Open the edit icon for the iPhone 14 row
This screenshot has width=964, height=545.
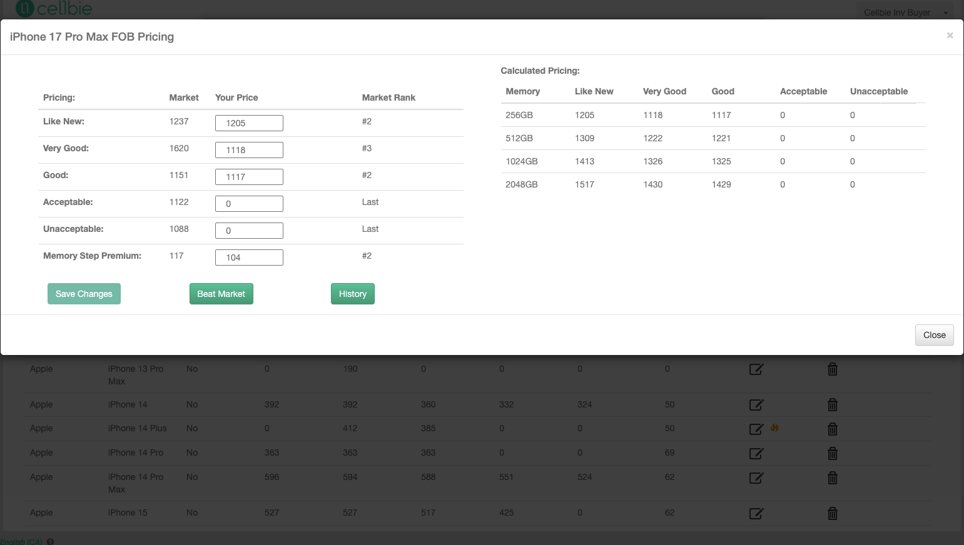(756, 405)
